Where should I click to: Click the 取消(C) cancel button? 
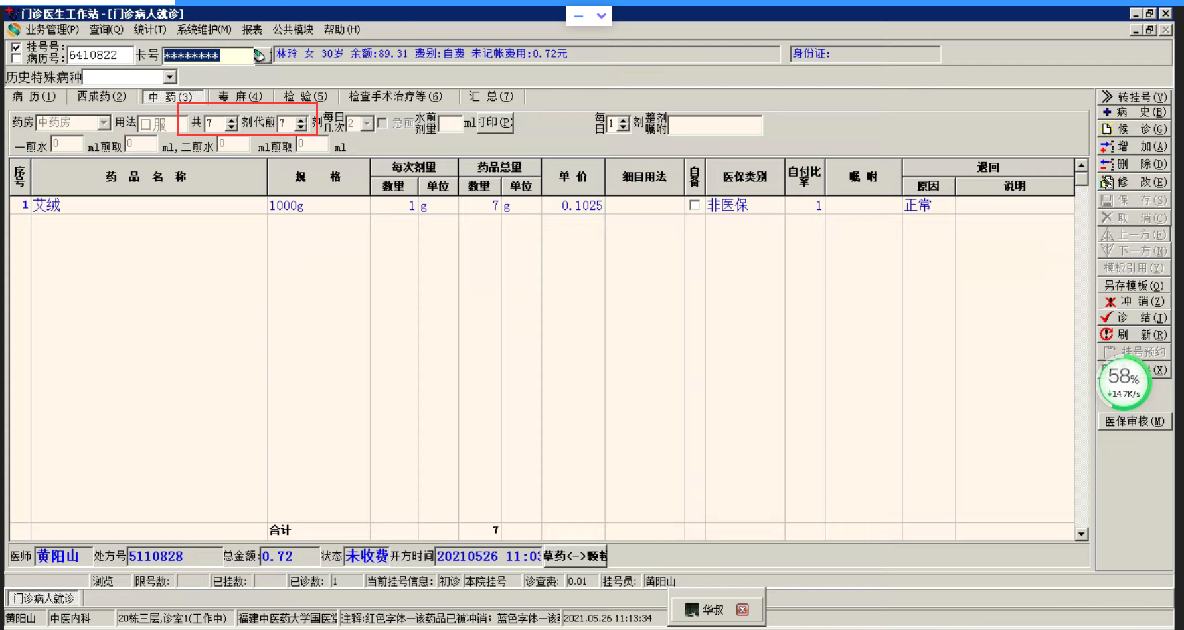pos(1134,217)
